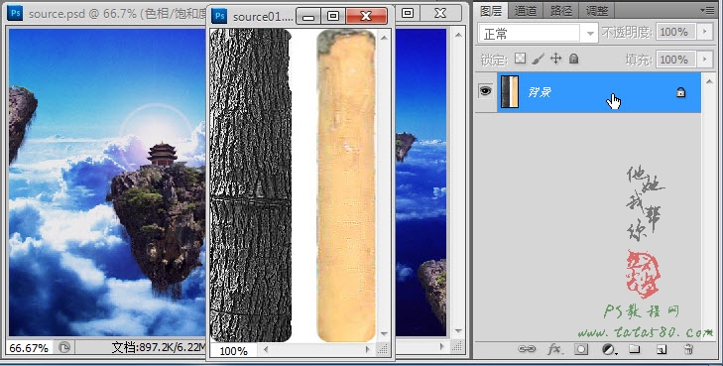Viewport: 723px width, 366px height.
Task: Click down arrow of source01 vertical scrollbar
Action: (x=384, y=333)
